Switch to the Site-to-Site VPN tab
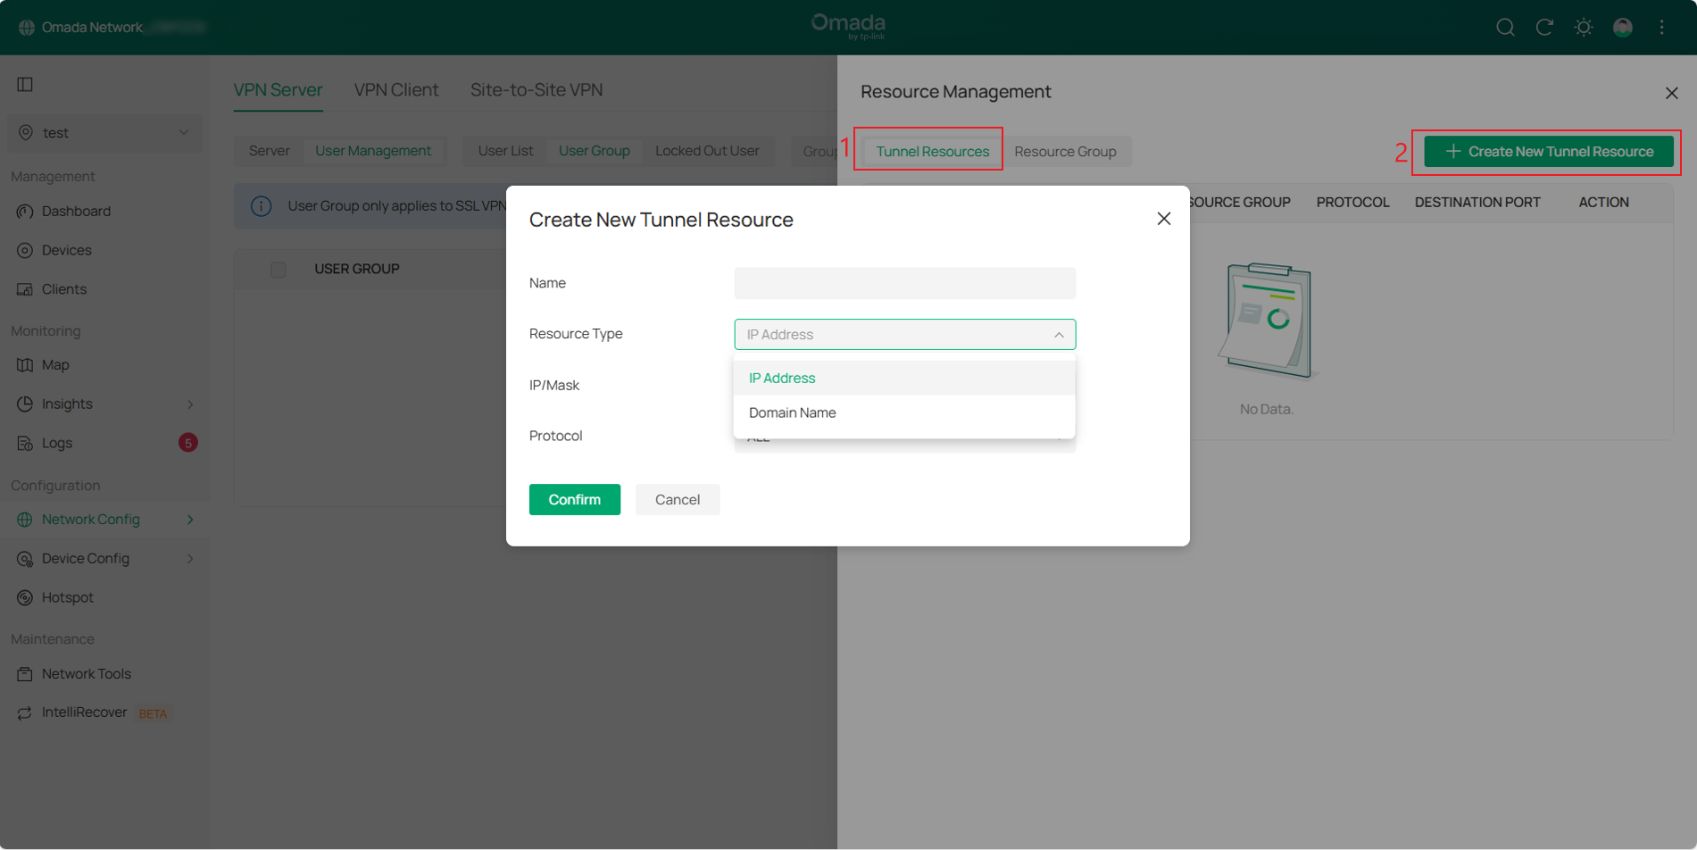1697x850 pixels. (x=537, y=89)
